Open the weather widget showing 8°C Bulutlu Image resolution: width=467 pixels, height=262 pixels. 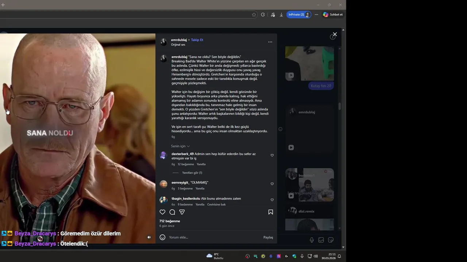coord(215,256)
